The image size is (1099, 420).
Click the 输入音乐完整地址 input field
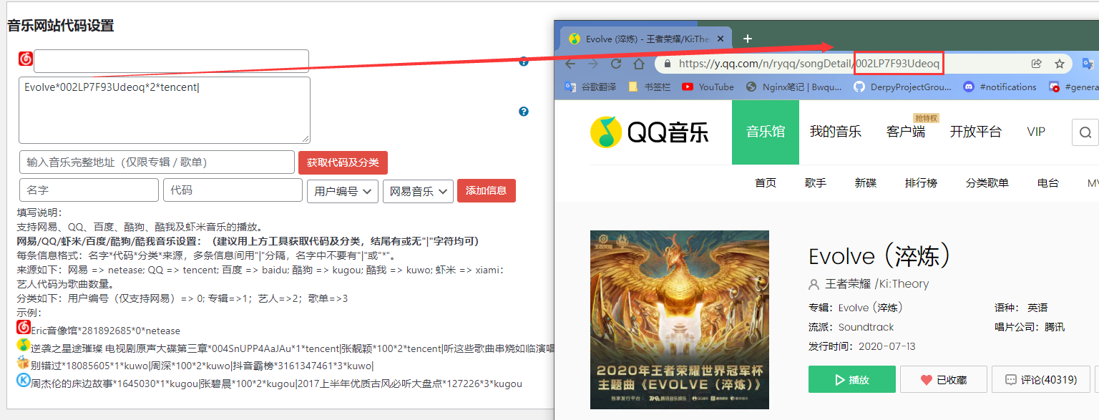click(x=157, y=162)
